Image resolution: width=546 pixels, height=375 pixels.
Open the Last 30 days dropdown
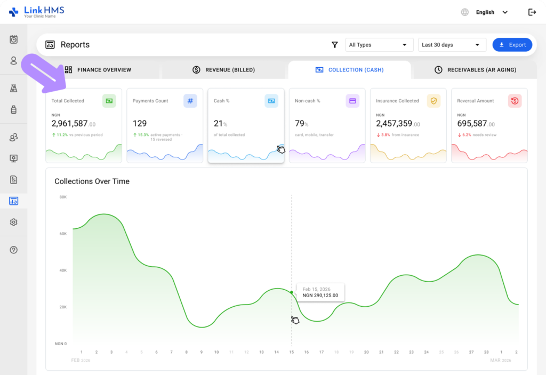(452, 45)
